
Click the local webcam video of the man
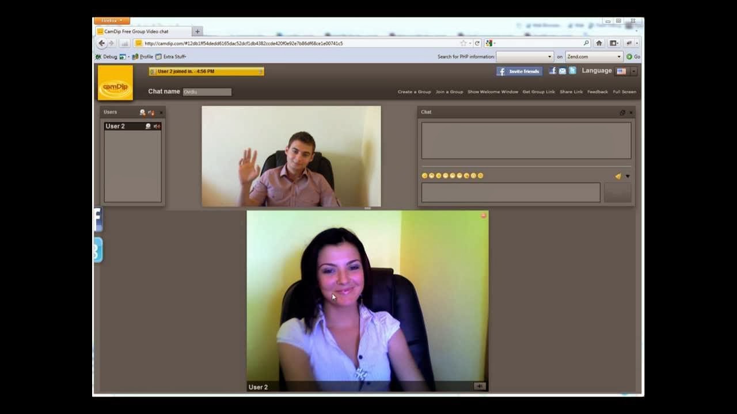pos(291,156)
